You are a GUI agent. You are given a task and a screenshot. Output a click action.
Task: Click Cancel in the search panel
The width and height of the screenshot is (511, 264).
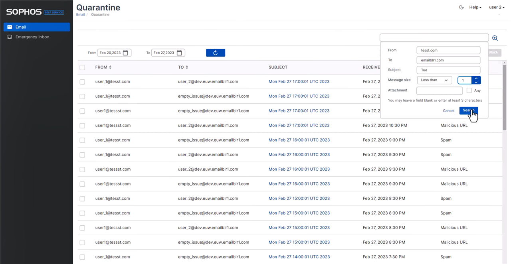[449, 110]
